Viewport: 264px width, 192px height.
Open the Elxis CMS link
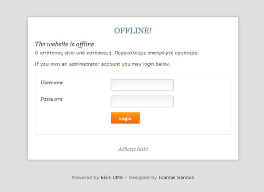pyautogui.click(x=112, y=177)
